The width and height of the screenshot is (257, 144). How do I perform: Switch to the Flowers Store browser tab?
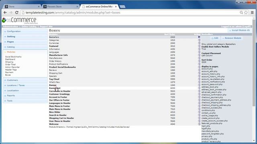click(61, 6)
